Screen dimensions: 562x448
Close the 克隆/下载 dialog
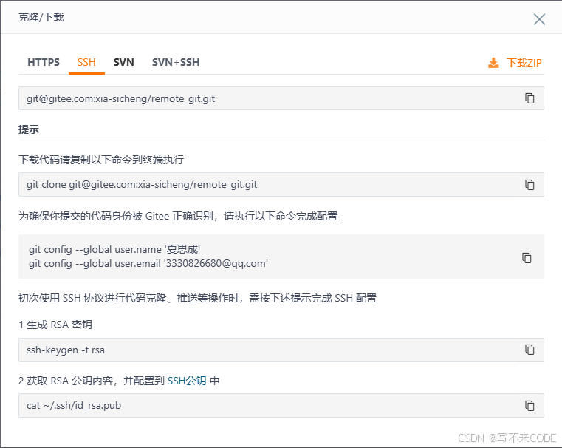point(539,19)
